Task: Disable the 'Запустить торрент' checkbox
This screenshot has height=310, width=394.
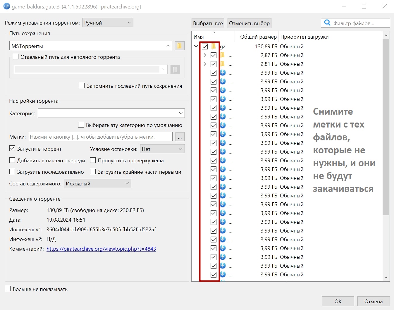Action: [12, 149]
